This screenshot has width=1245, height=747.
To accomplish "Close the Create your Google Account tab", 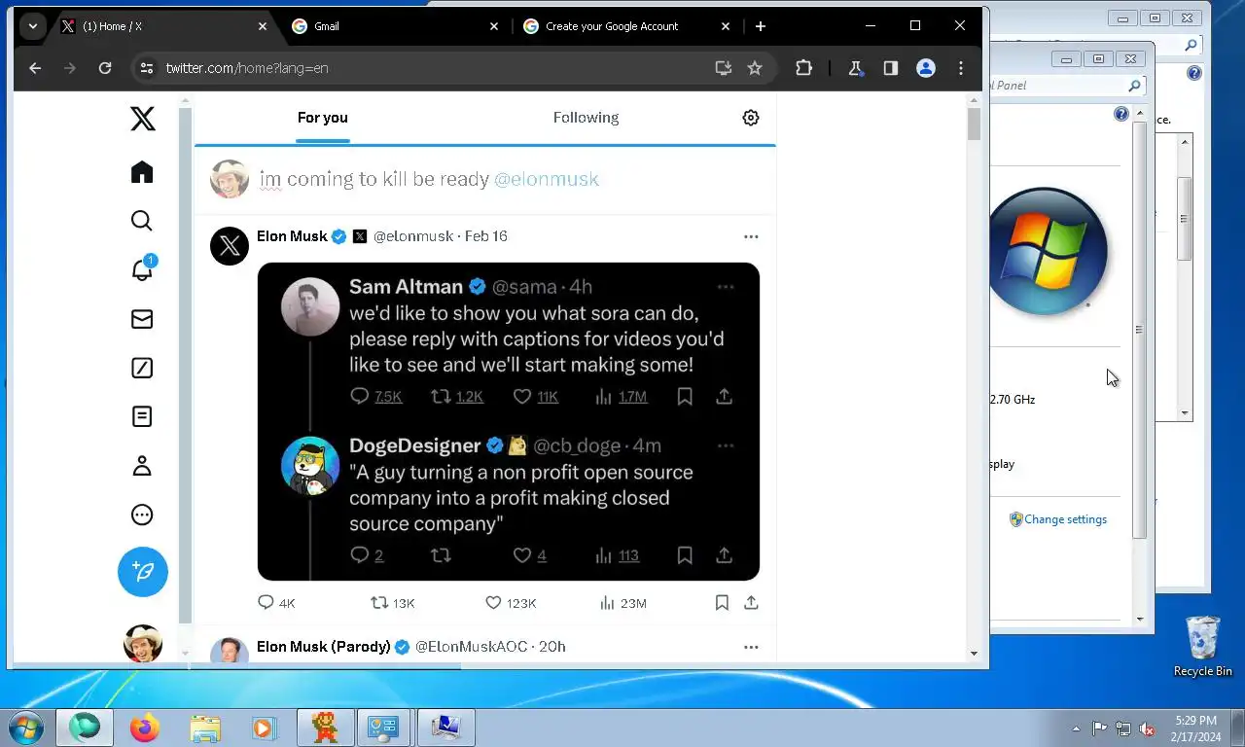I will 726,26.
